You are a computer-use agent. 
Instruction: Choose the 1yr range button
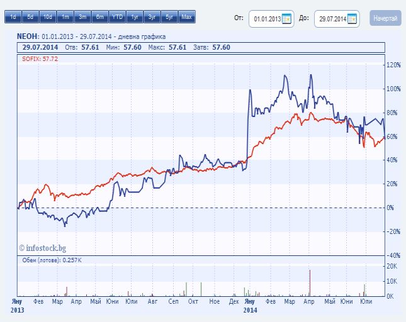coord(135,17)
